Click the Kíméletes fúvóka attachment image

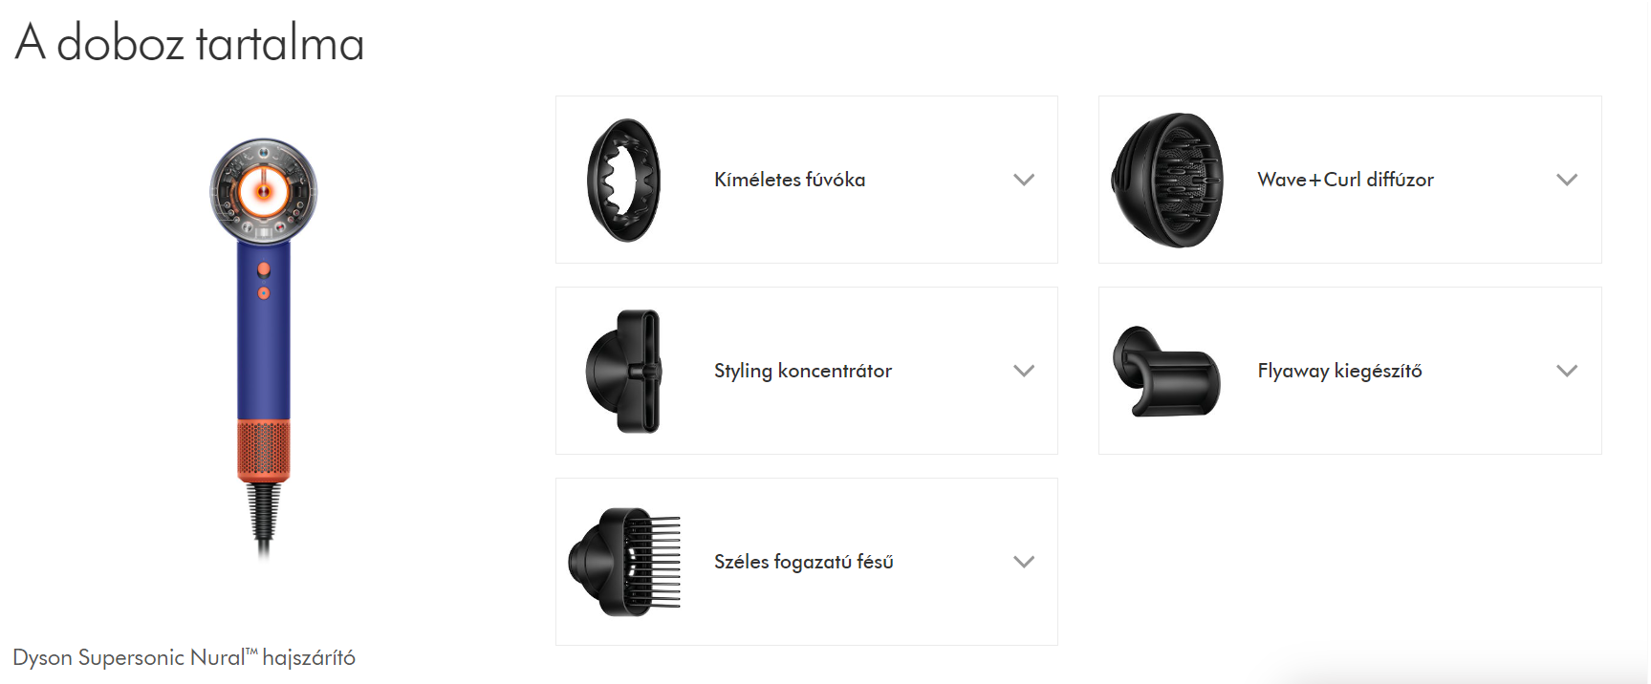(624, 180)
